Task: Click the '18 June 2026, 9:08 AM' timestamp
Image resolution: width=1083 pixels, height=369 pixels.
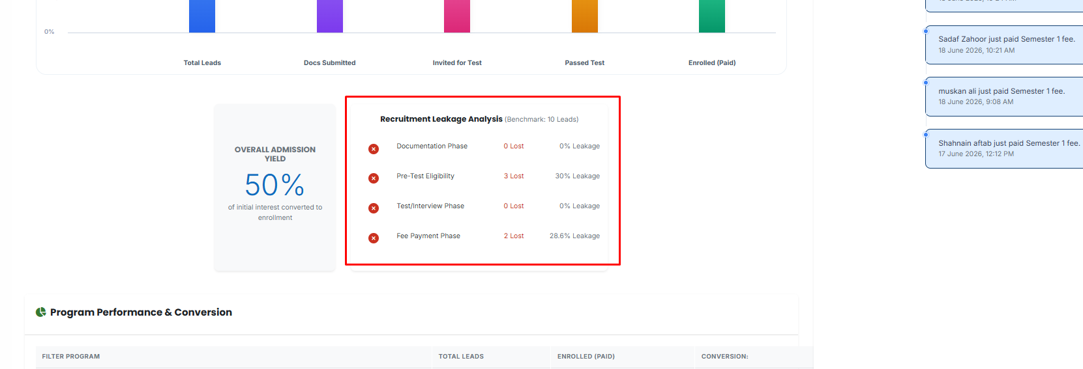Action: coord(976,102)
